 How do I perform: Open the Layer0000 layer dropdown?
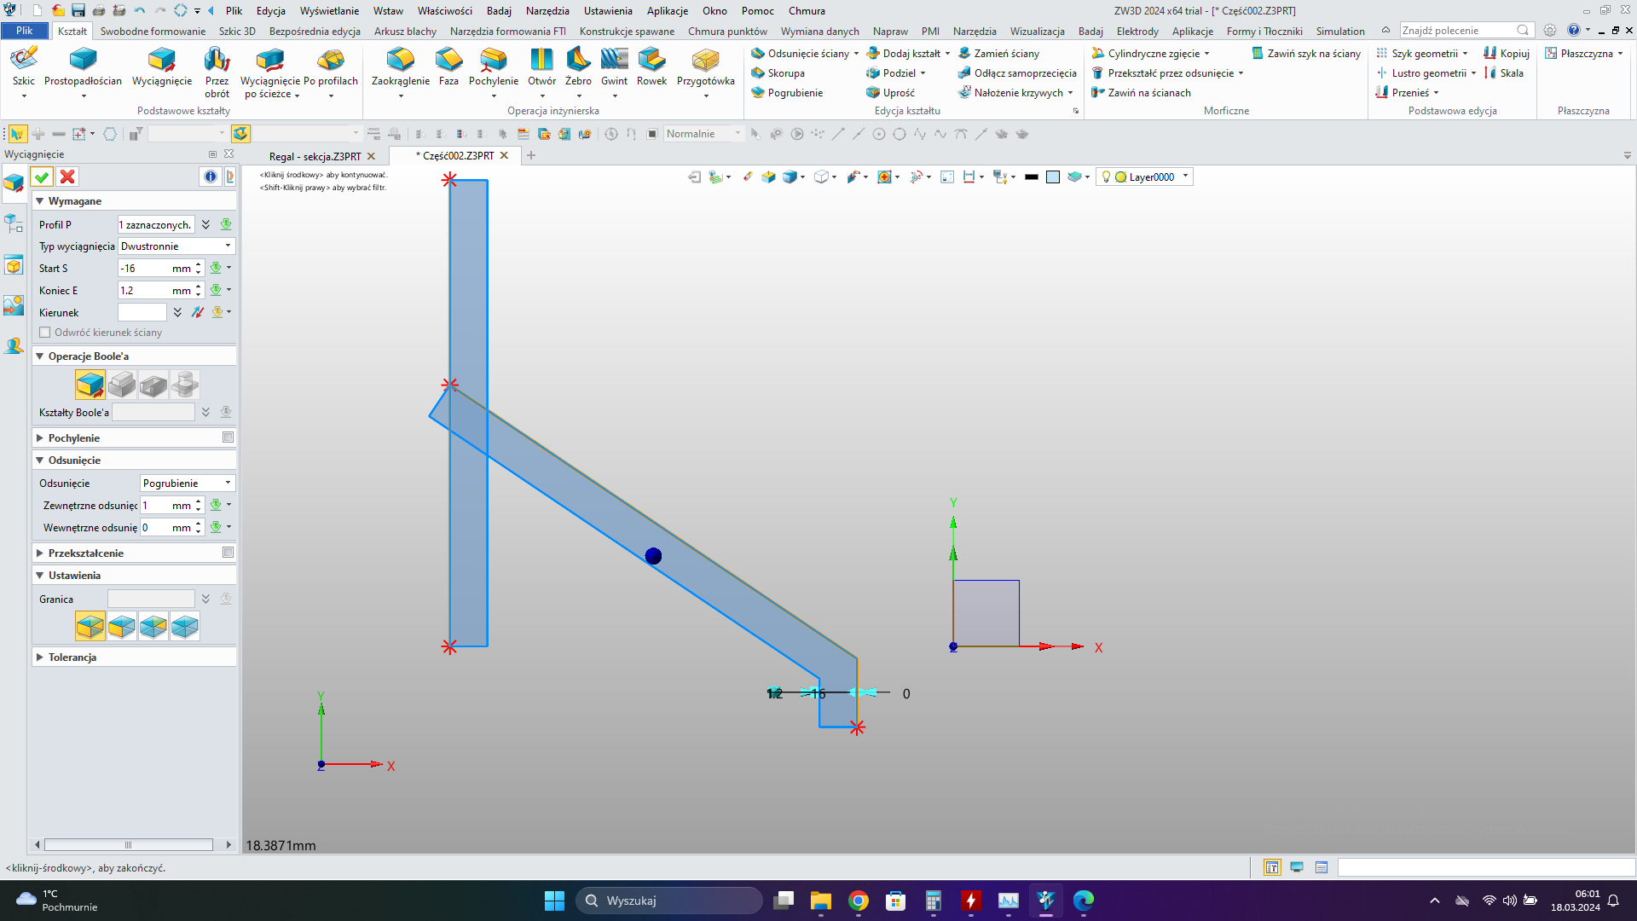1145,177
